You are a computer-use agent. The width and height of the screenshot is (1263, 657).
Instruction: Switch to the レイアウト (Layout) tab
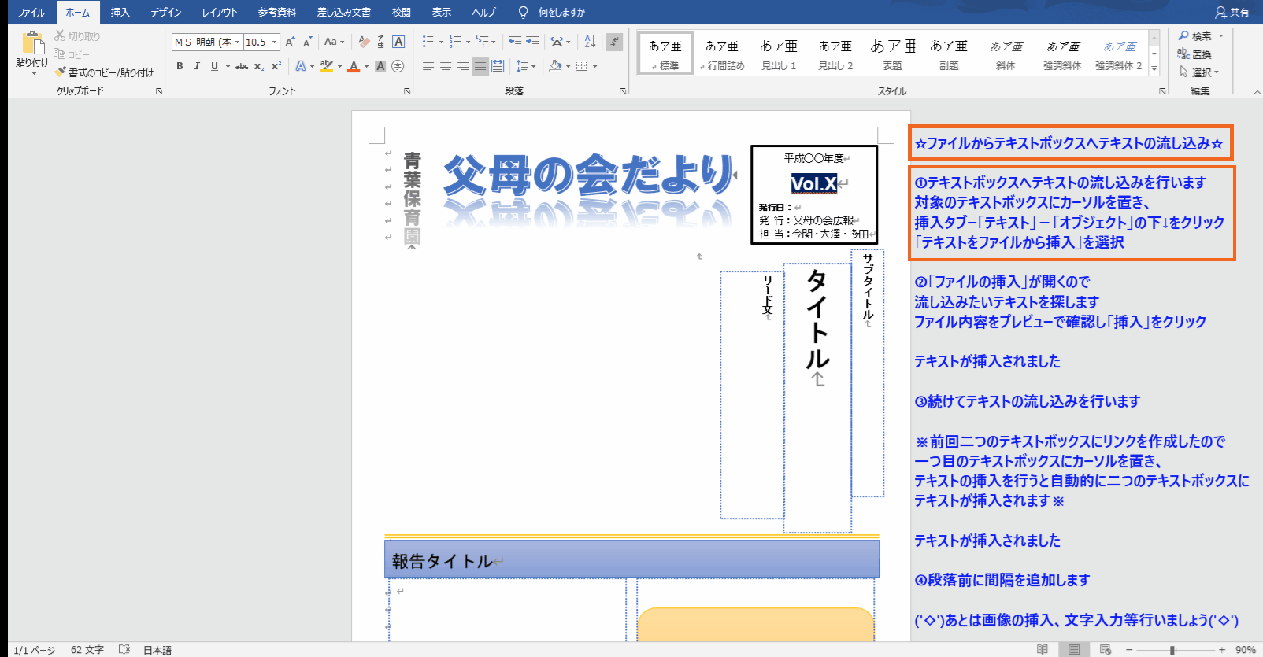[x=219, y=13]
